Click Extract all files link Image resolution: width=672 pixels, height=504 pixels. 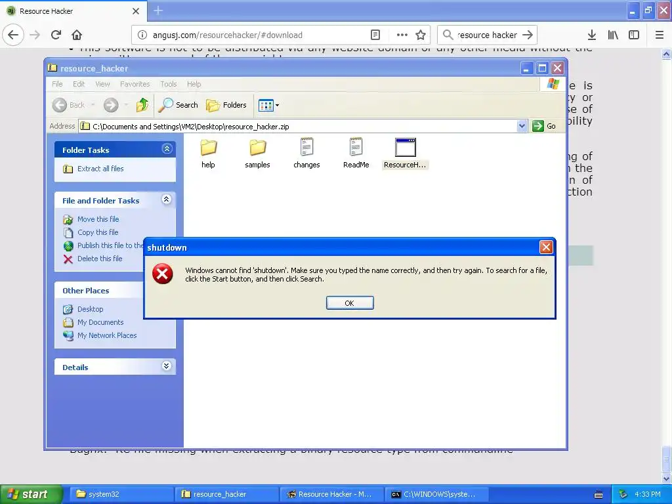click(x=100, y=169)
